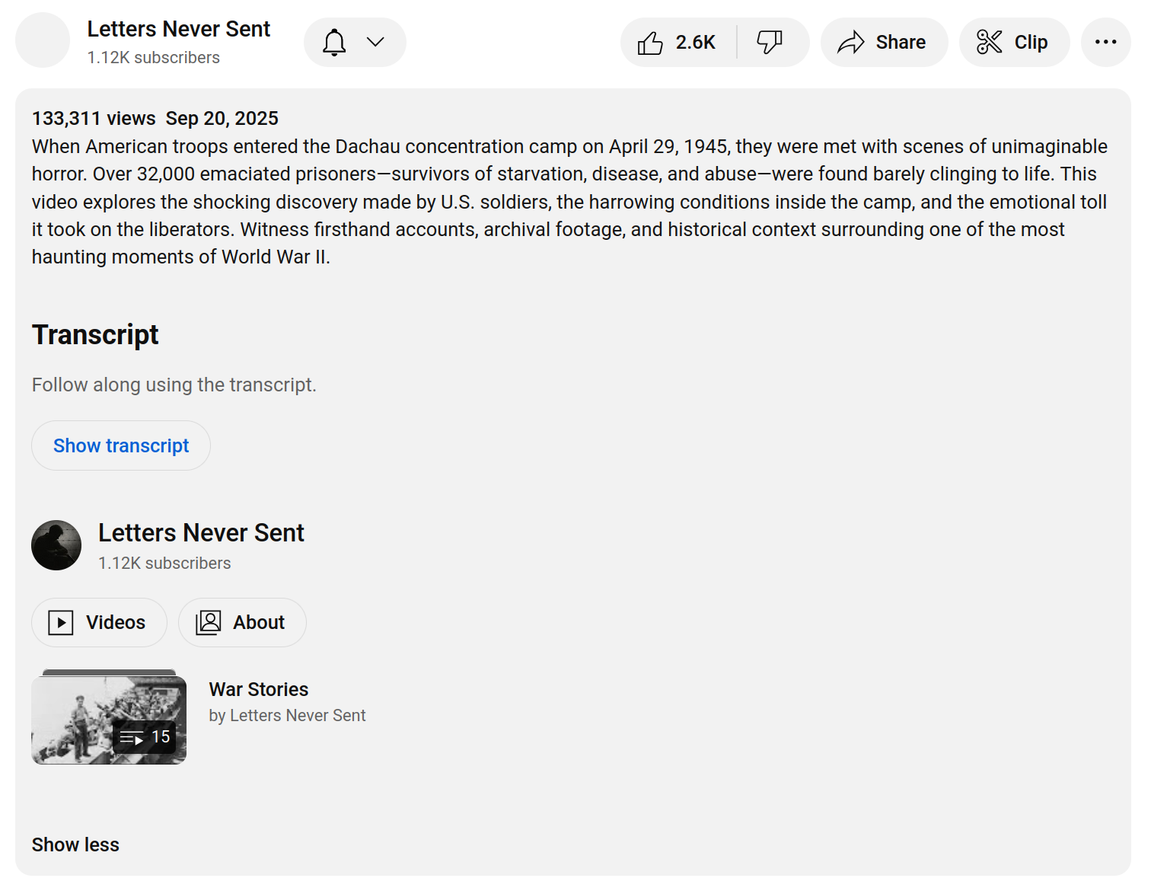The height and width of the screenshot is (894, 1151).
Task: Click the thumbs-down dislike icon
Action: [x=769, y=42]
